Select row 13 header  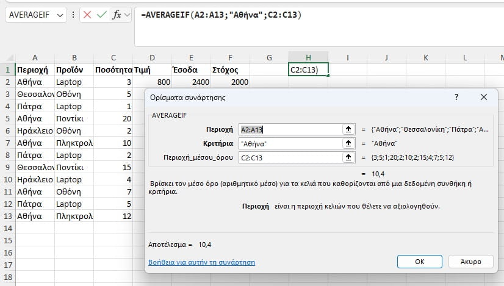(x=8, y=216)
